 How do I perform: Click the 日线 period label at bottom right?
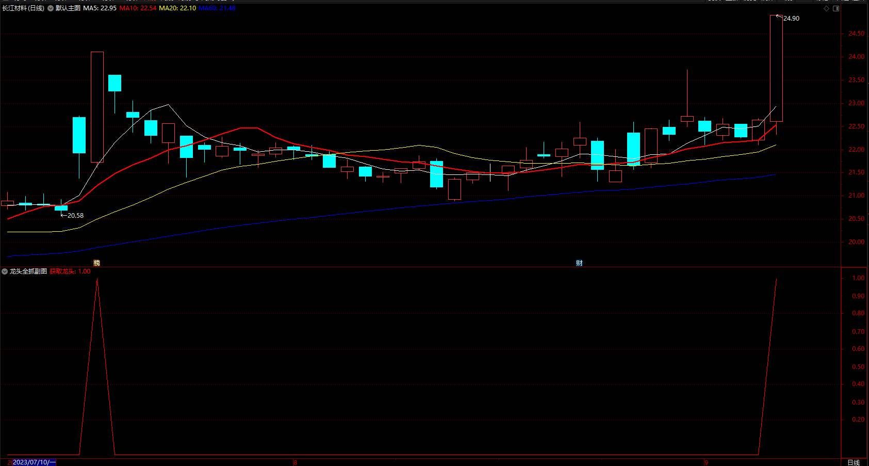tap(854, 462)
